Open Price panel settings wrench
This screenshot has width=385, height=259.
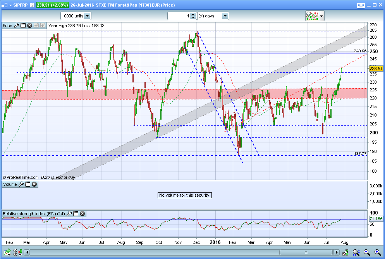pos(16,25)
